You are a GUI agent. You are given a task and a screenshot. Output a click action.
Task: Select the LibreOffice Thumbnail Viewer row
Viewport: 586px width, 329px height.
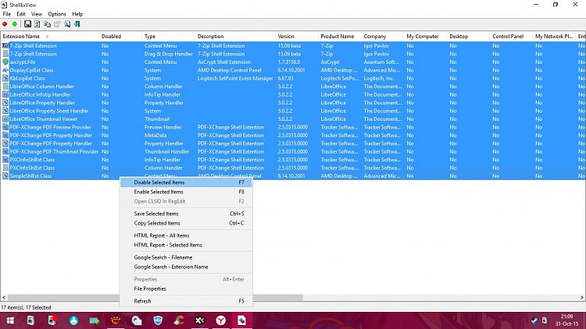pos(293,119)
